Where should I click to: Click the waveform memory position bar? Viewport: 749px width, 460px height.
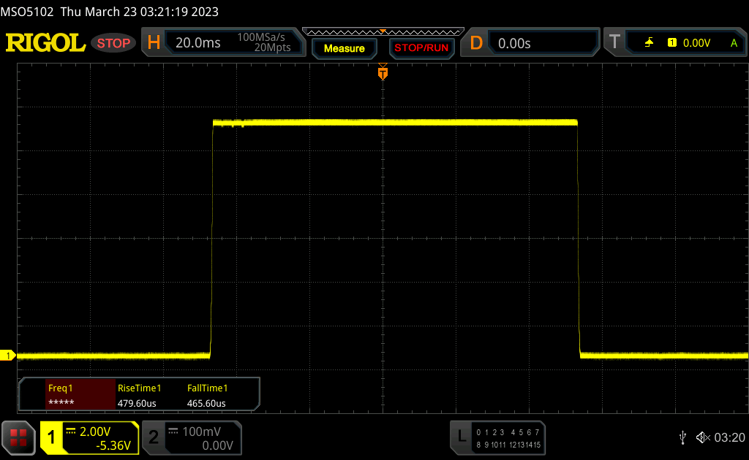[x=383, y=31]
